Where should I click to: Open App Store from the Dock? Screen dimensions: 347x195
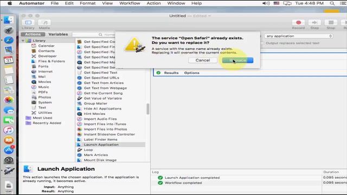[x=9, y=150]
